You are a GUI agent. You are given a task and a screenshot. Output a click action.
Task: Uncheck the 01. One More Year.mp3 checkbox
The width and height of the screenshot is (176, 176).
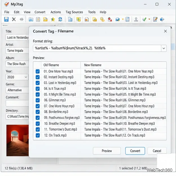click(x=38, y=71)
